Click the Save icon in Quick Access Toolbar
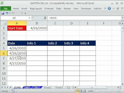This screenshot has width=124, height=93. click(3, 13)
